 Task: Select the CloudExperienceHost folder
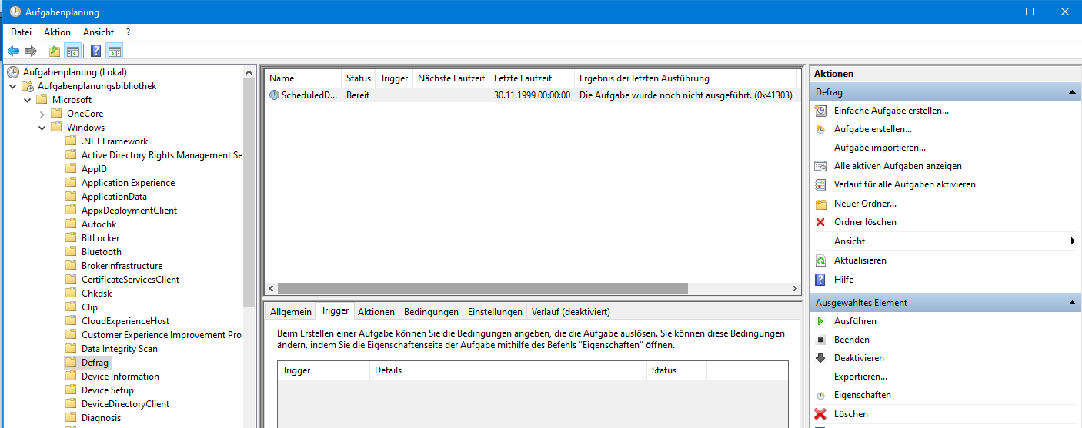coord(125,321)
